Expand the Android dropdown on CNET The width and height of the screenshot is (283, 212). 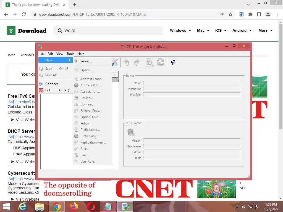tap(242, 30)
